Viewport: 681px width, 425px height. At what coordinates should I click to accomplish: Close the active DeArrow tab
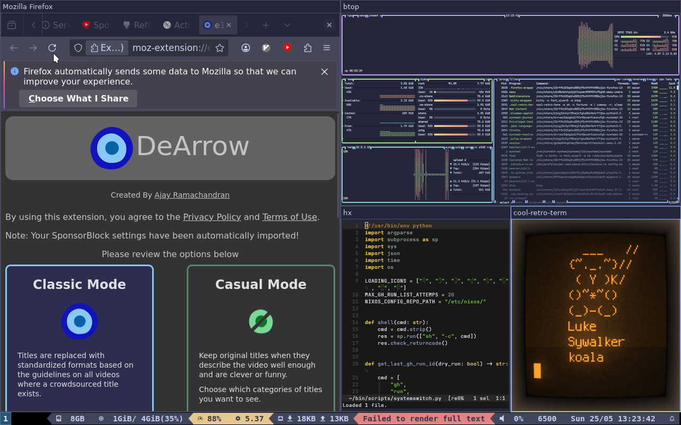pos(229,25)
